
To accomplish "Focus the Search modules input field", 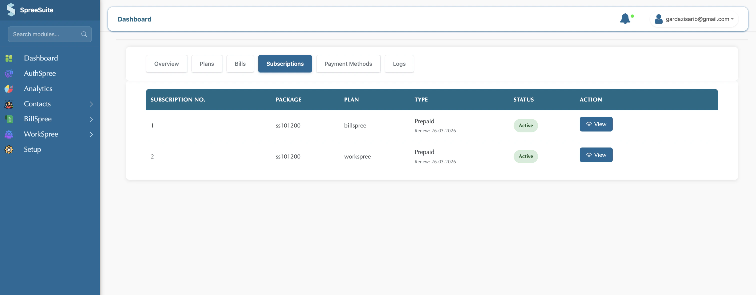I will pyautogui.click(x=49, y=34).
